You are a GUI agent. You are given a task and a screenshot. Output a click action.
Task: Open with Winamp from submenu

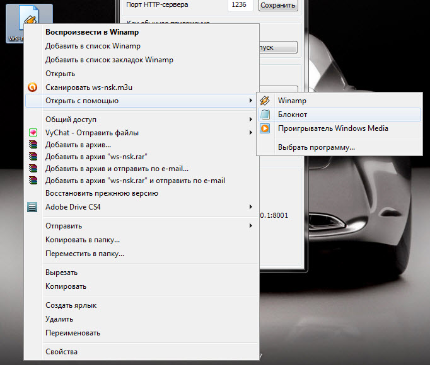click(x=339, y=101)
